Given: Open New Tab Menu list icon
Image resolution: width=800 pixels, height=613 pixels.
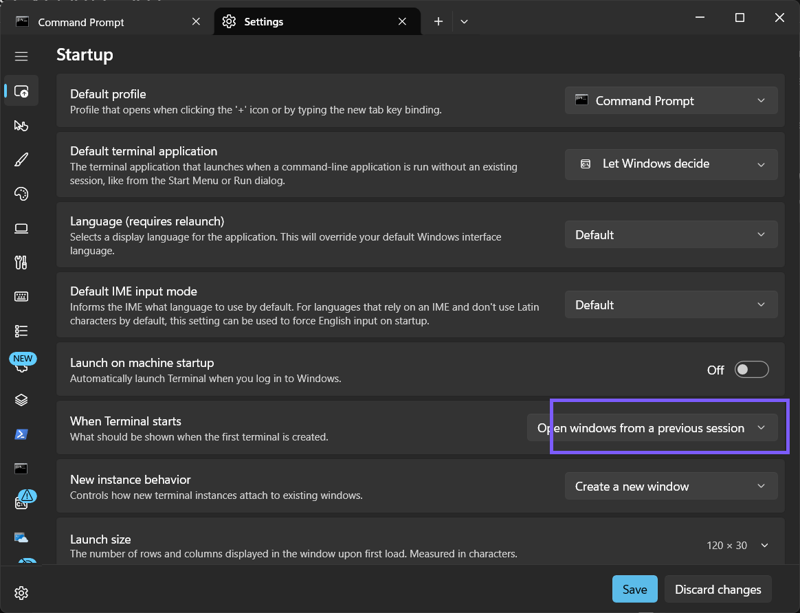Looking at the screenshot, I should [x=21, y=331].
